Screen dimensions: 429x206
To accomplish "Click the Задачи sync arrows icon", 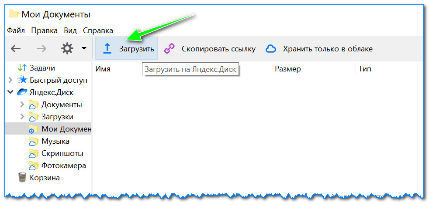I will point(22,68).
